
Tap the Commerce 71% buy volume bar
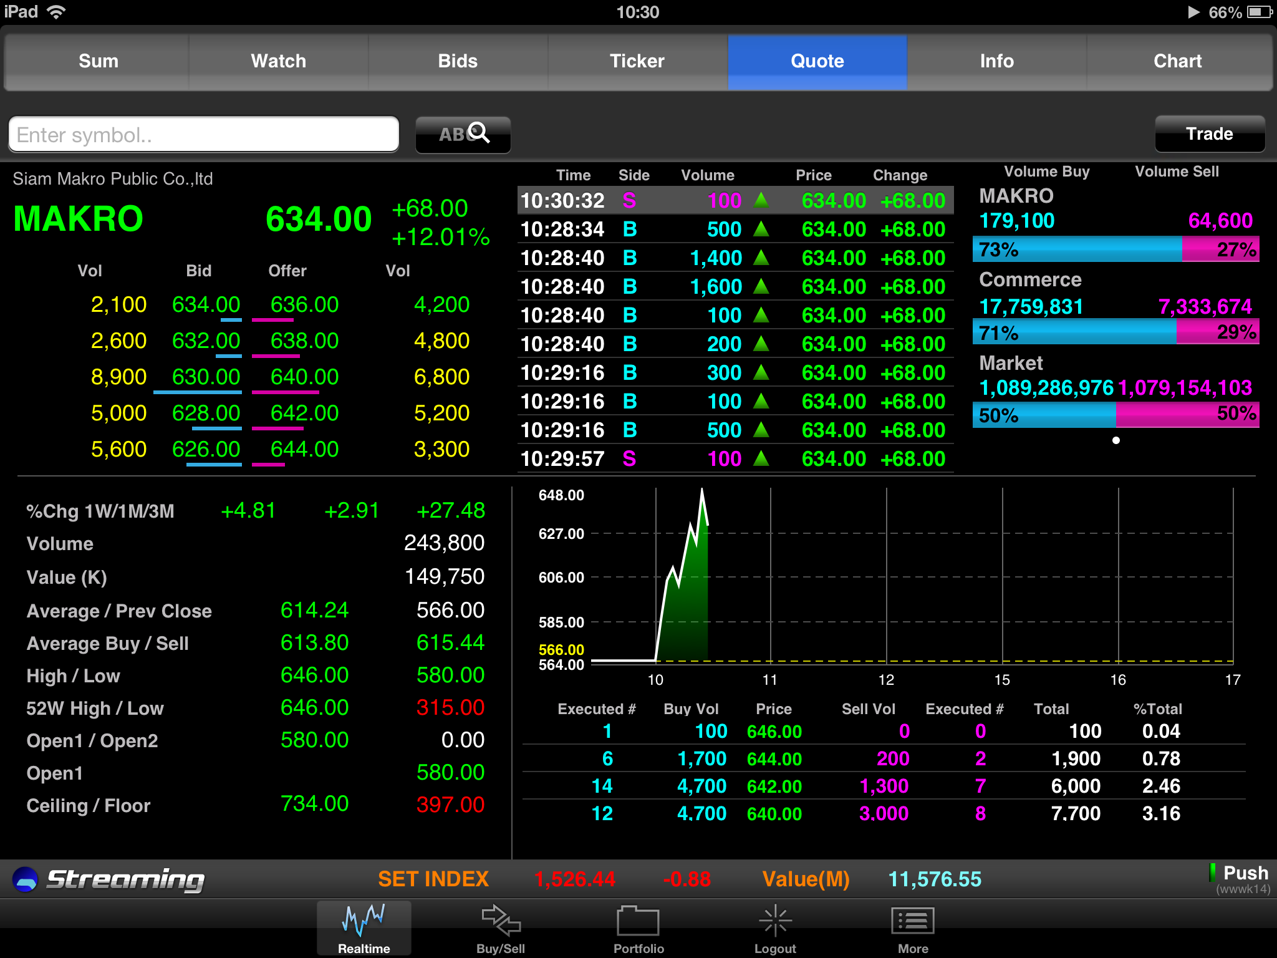click(x=1075, y=332)
